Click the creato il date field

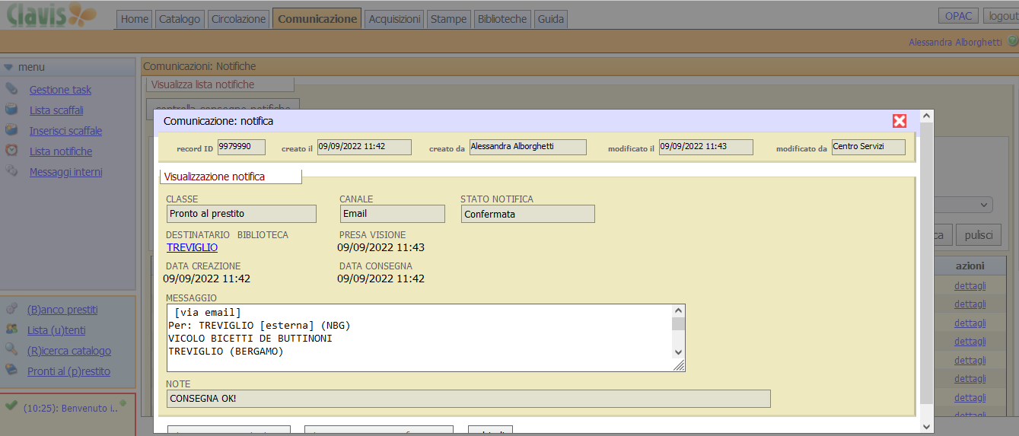tap(364, 147)
